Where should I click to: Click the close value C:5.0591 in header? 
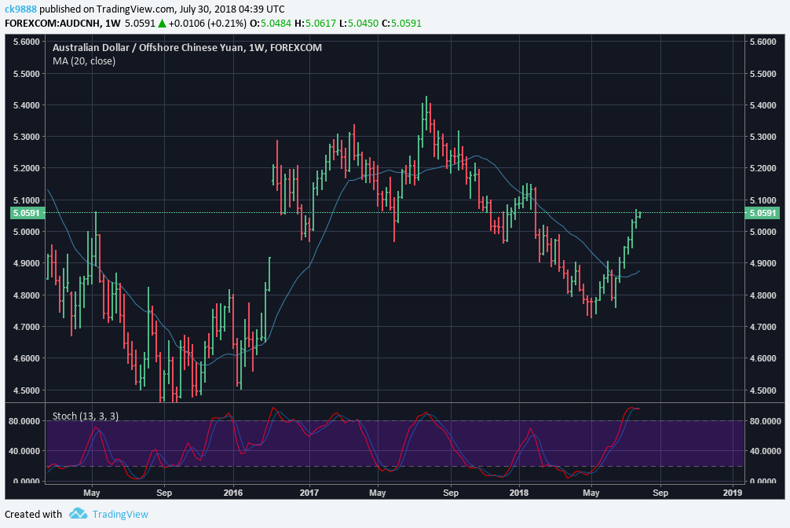click(x=401, y=24)
